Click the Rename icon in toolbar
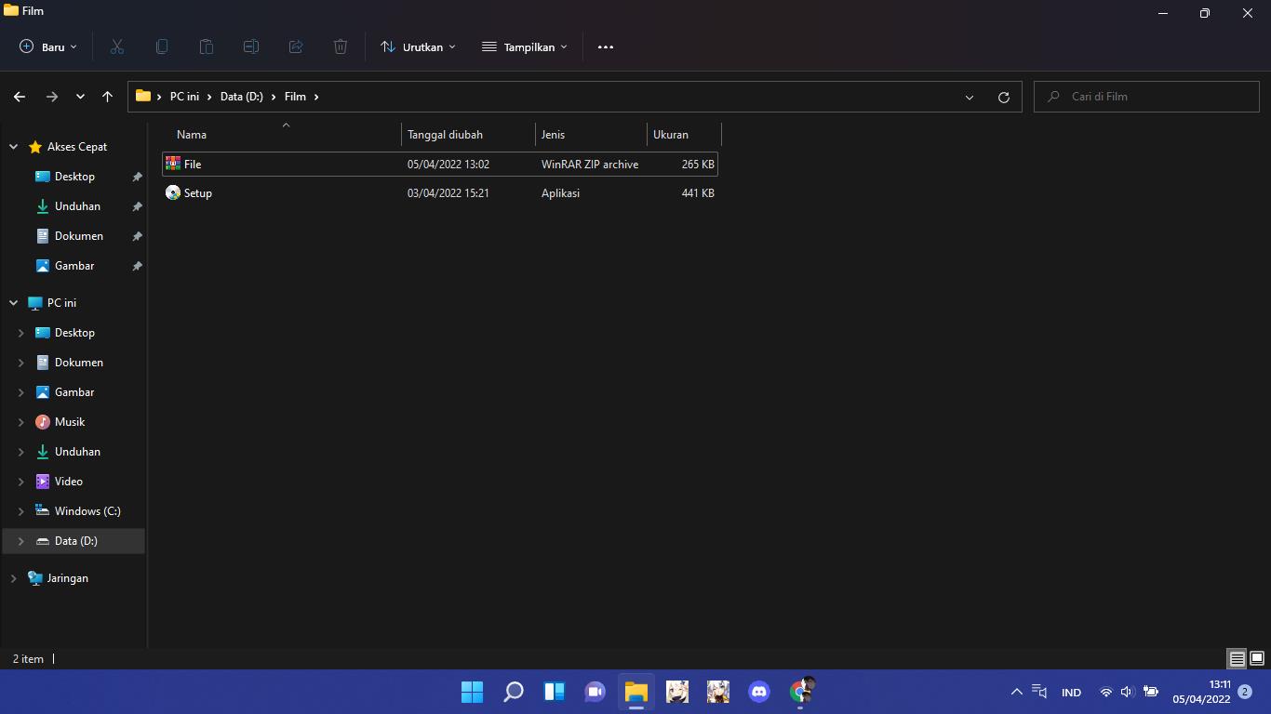1271x714 pixels. click(x=251, y=46)
